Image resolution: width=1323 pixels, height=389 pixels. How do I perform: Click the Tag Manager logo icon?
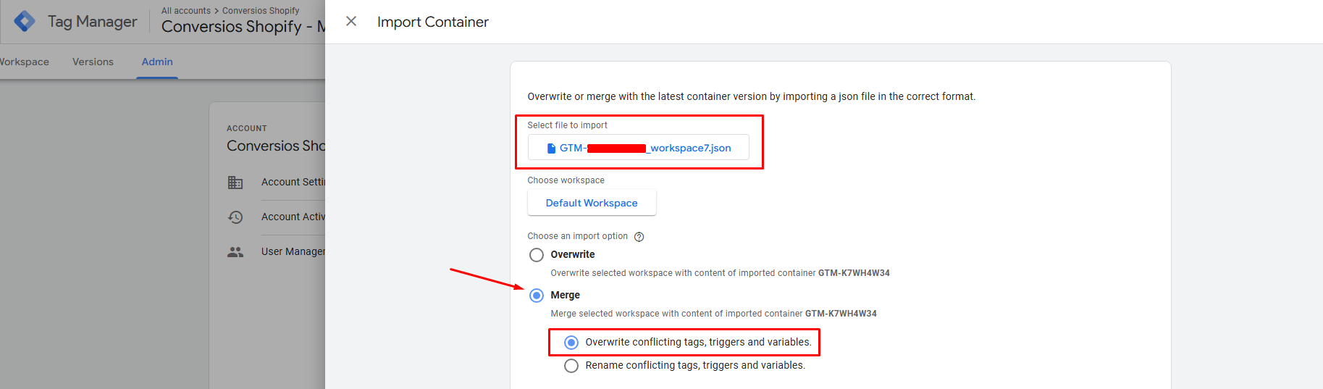[25, 22]
